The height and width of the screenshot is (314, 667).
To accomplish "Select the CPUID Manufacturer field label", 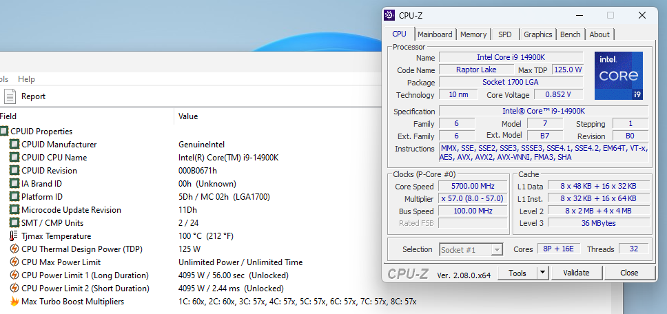I will [59, 145].
